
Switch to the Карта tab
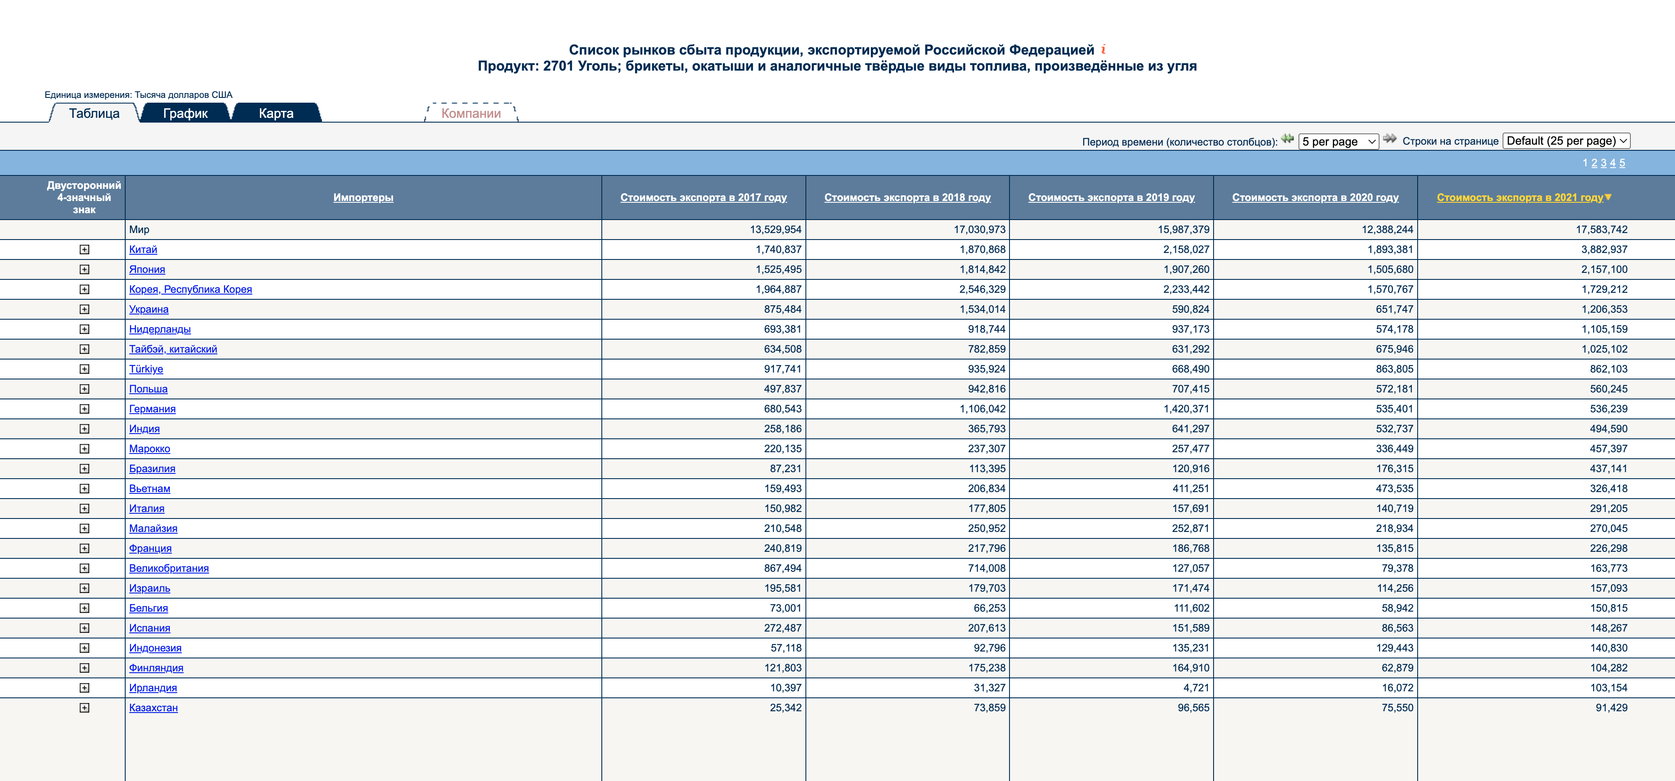click(276, 113)
